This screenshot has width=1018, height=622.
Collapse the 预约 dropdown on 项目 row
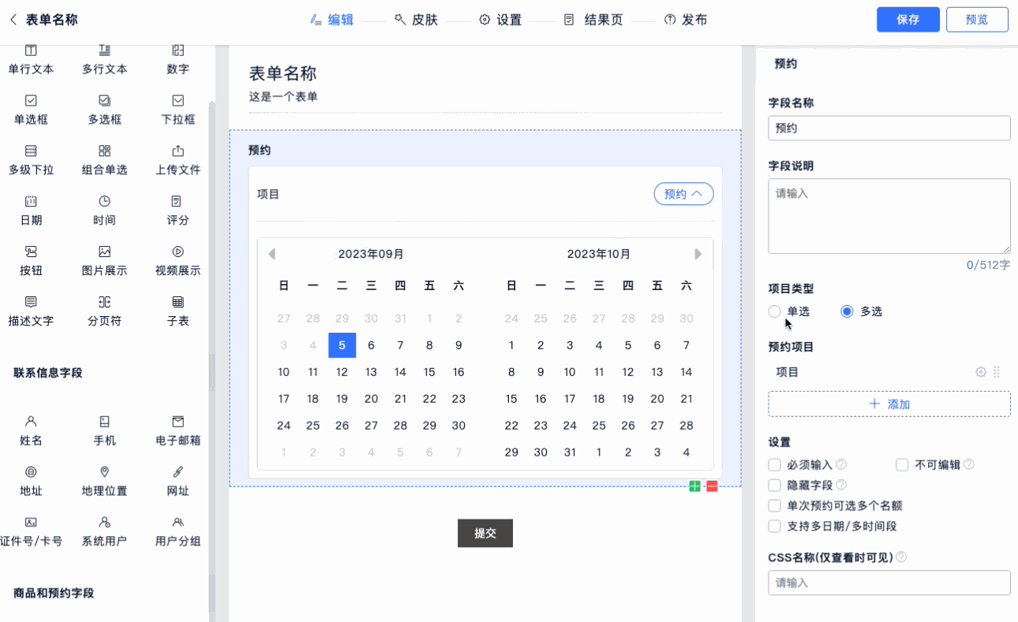click(x=683, y=194)
